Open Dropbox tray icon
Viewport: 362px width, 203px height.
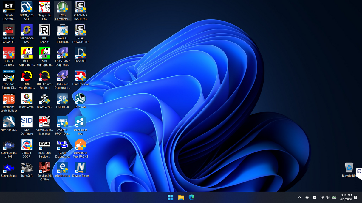307,197
